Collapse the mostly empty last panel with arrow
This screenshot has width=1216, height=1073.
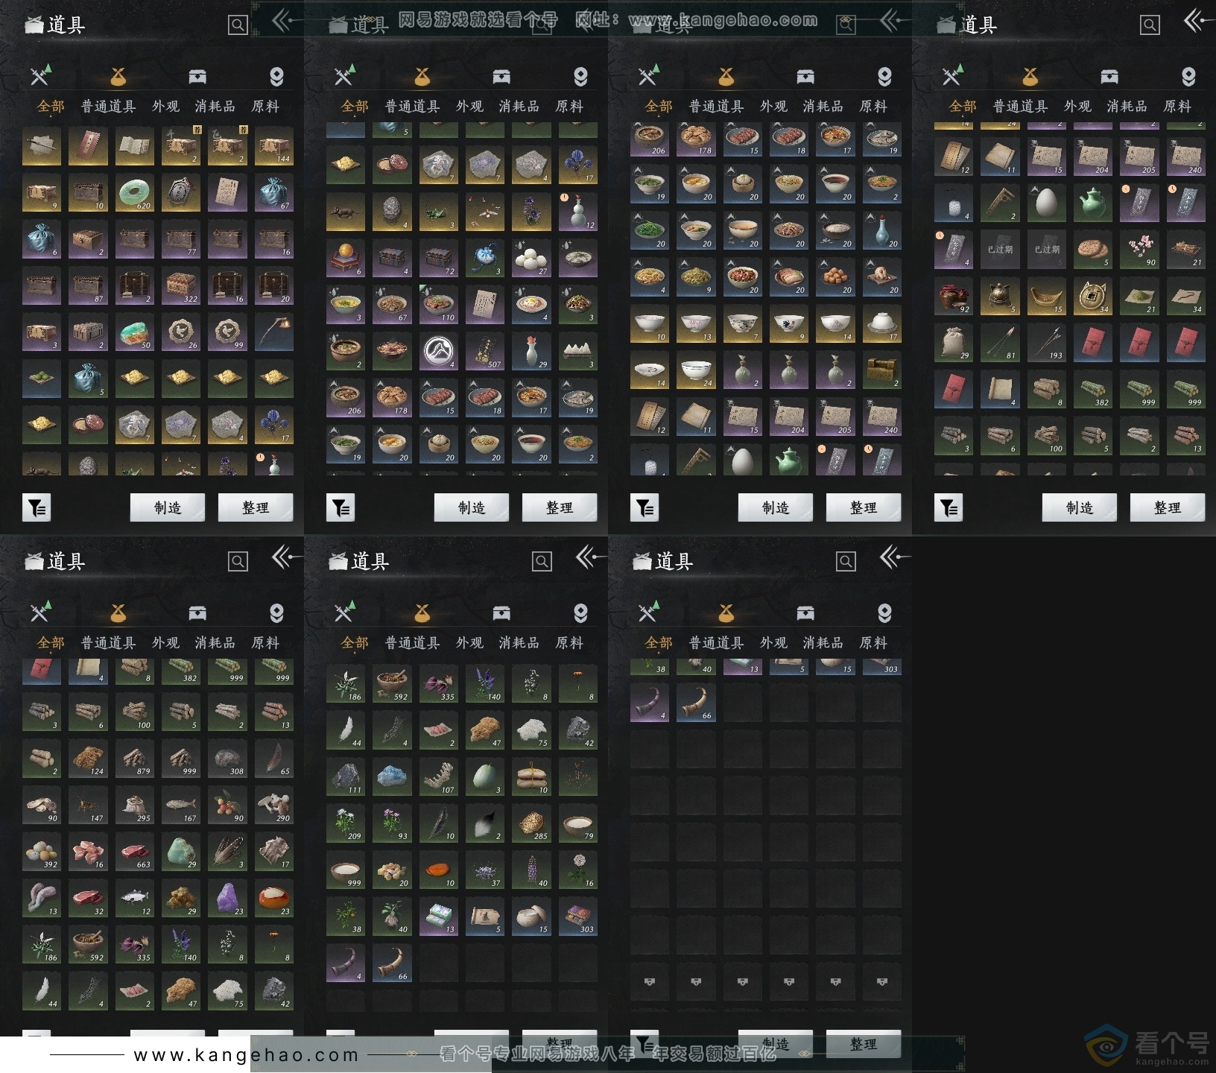pyautogui.click(x=894, y=557)
